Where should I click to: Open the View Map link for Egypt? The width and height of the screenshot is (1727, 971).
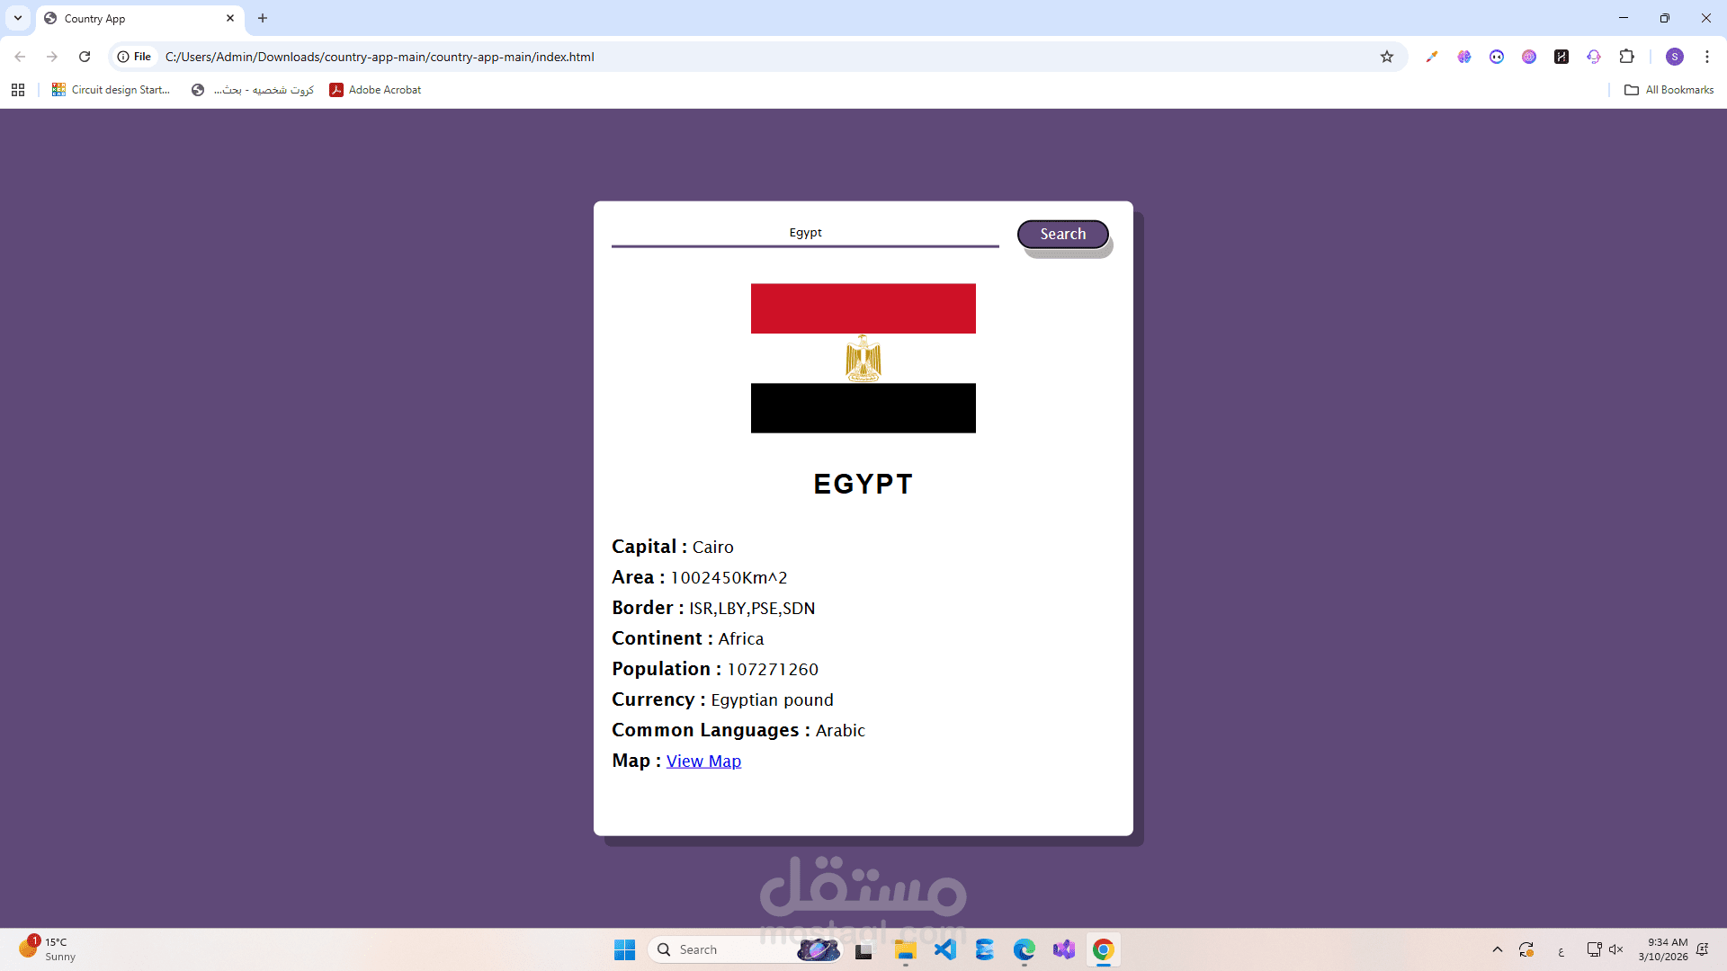(703, 761)
